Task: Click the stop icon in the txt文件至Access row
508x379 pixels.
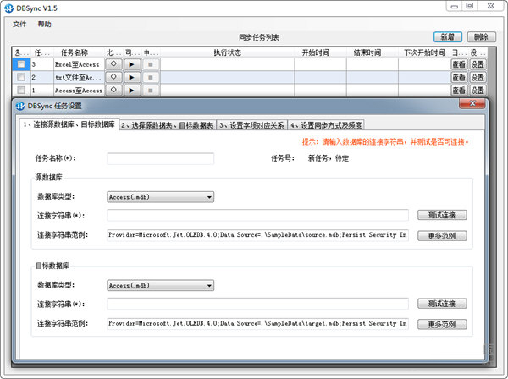Action: point(150,77)
